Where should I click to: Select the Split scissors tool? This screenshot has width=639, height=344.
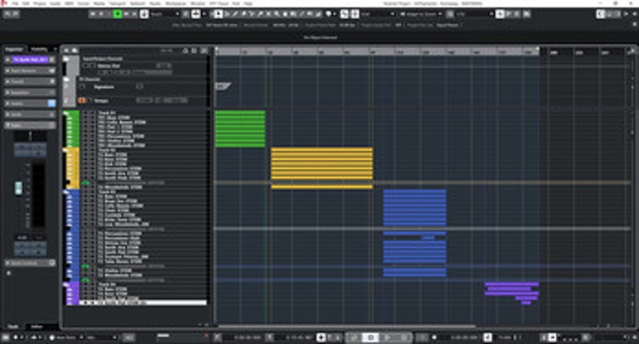(x=251, y=14)
